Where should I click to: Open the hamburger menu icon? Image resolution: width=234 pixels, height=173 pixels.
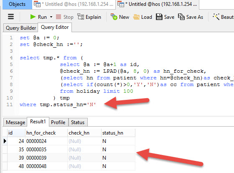click(11, 17)
